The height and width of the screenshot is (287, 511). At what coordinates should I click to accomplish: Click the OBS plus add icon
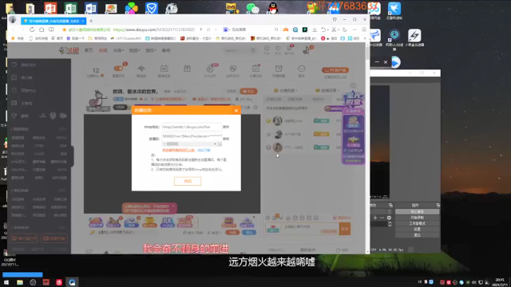click(x=375, y=218)
